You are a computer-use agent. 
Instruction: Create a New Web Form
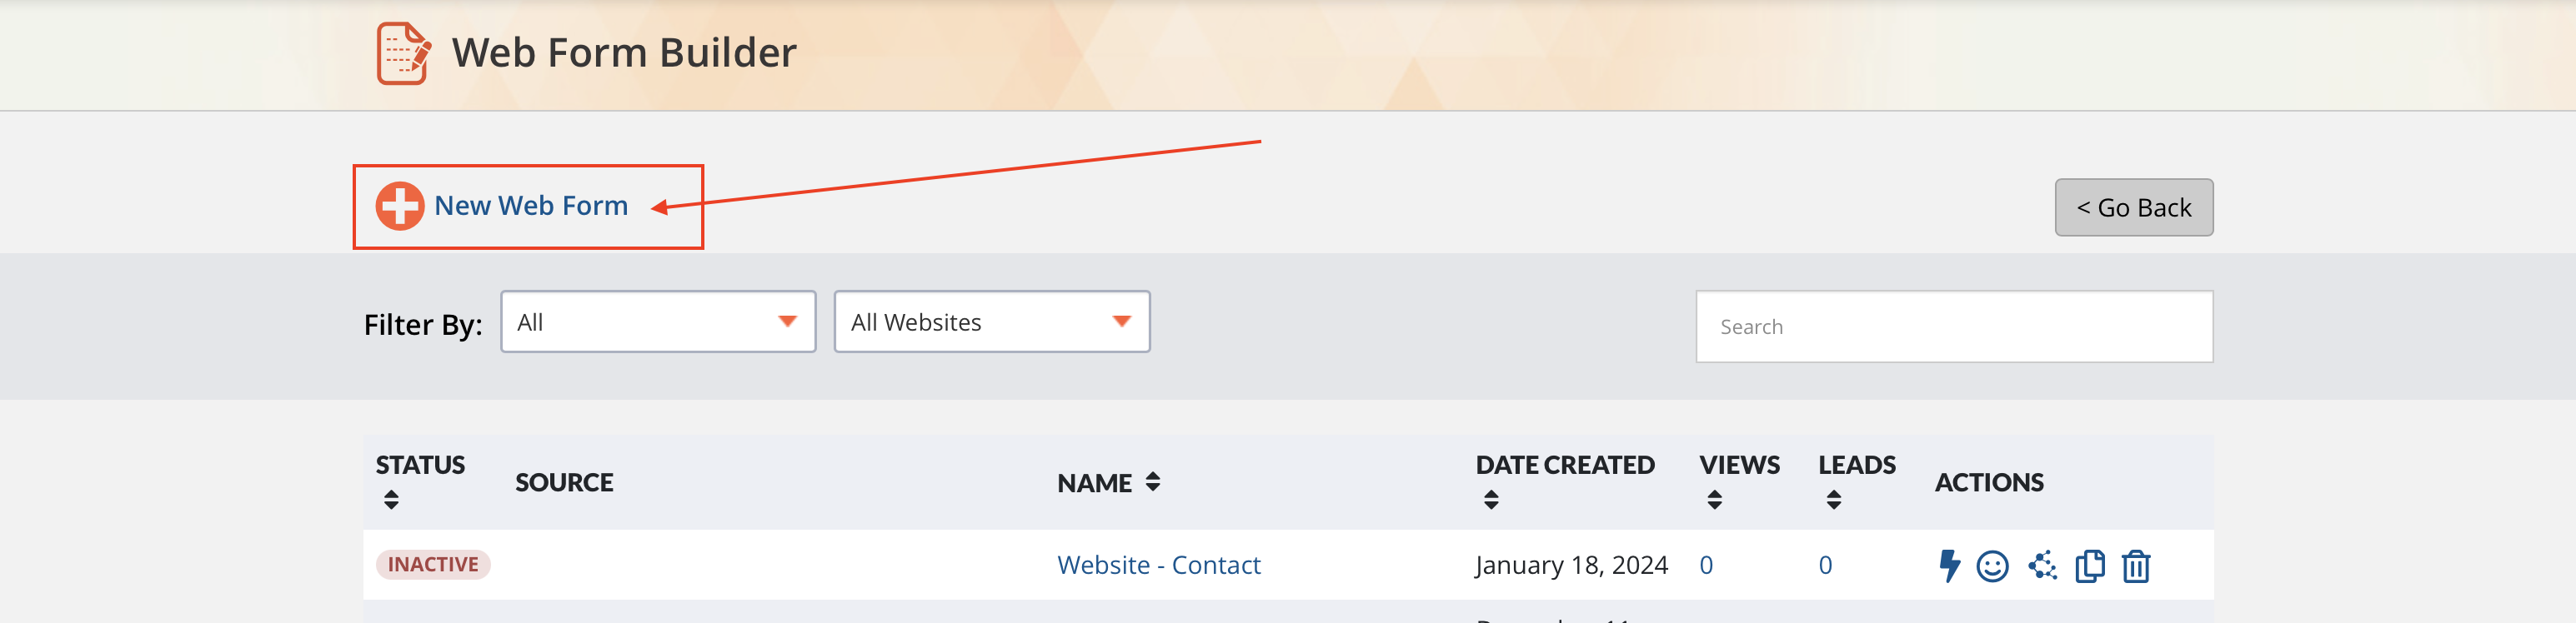point(531,206)
